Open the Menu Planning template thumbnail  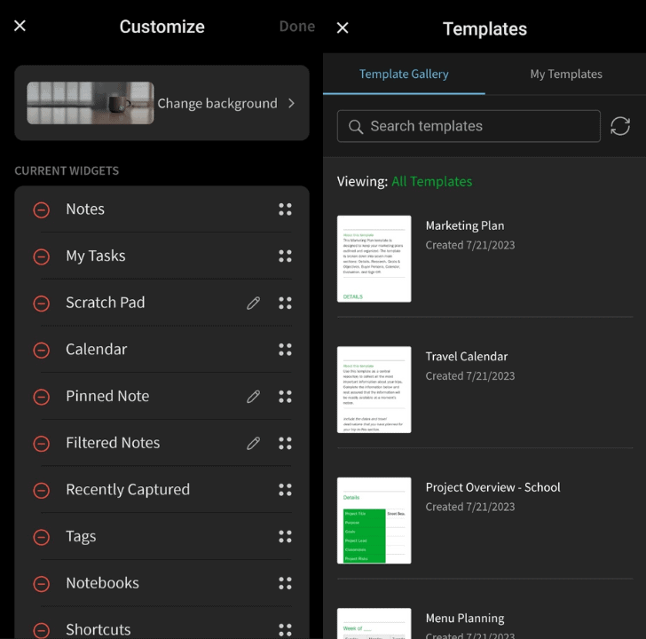click(374, 623)
